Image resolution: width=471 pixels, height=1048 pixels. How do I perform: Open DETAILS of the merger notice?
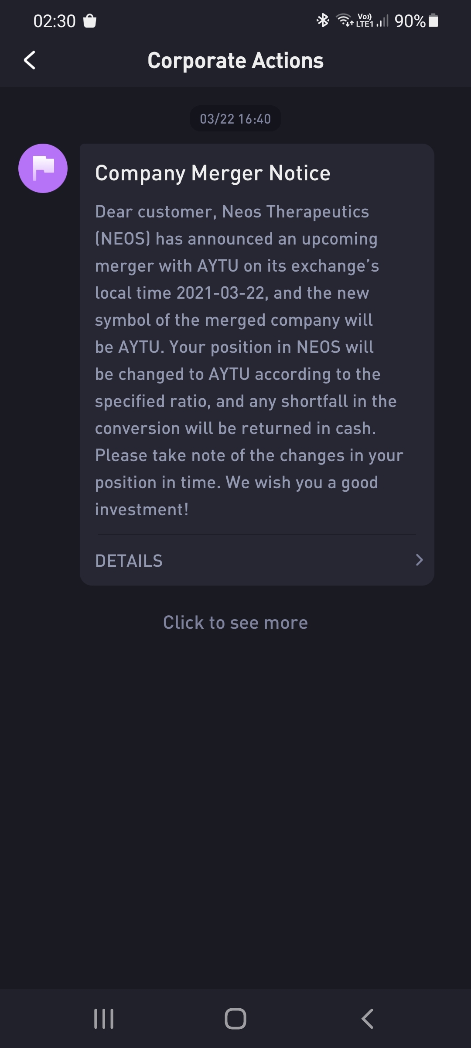129,561
